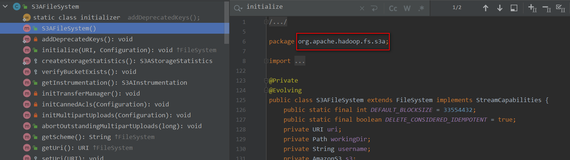Click the FileSystem superclass in class declaration
Image resolution: width=570 pixels, height=160 pixels.
point(415,100)
